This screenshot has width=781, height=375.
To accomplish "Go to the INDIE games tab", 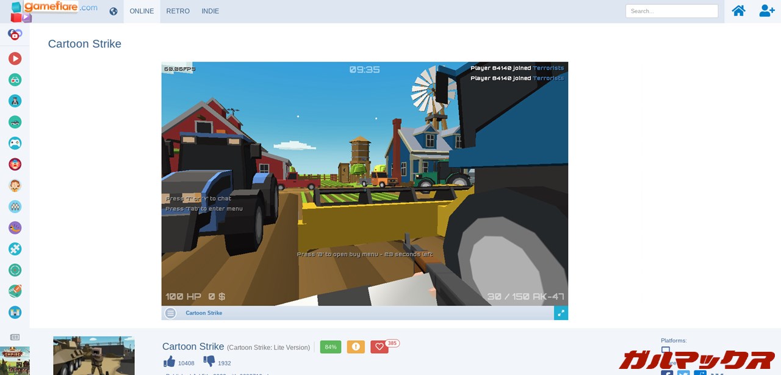I will pos(210,12).
